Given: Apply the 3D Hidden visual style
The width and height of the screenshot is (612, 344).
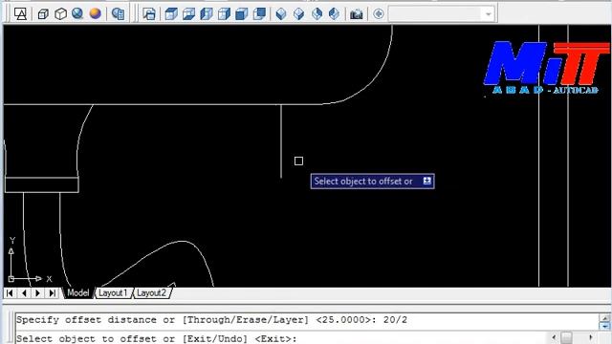Looking at the screenshot, I should (60, 14).
